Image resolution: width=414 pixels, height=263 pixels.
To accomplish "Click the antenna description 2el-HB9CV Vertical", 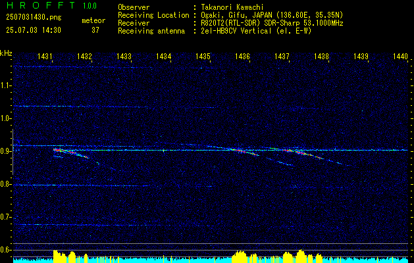I will tap(256, 31).
